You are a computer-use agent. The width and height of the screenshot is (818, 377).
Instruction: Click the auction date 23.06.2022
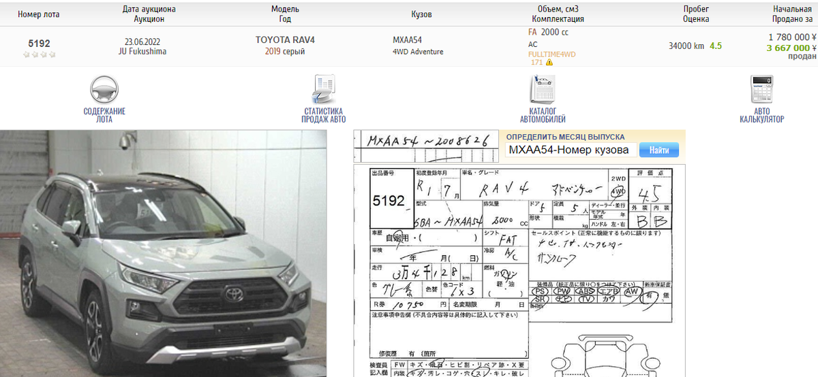click(x=142, y=41)
